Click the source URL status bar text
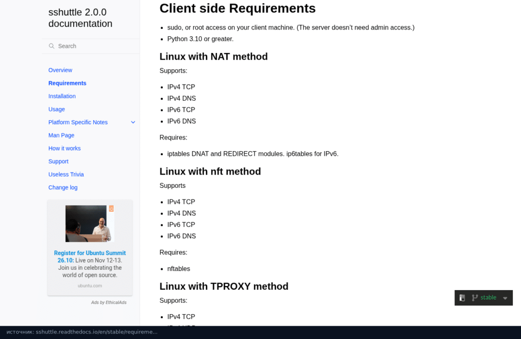Image resolution: width=521 pixels, height=339 pixels. click(x=82, y=332)
